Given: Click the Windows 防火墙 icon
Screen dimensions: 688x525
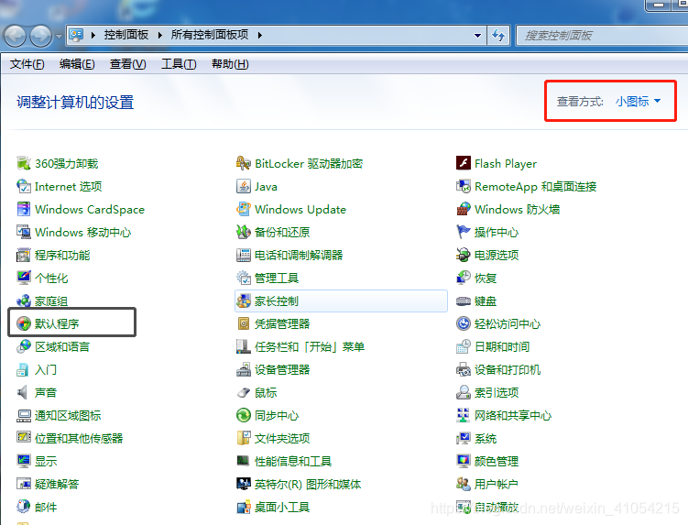Looking at the screenshot, I should [x=464, y=209].
